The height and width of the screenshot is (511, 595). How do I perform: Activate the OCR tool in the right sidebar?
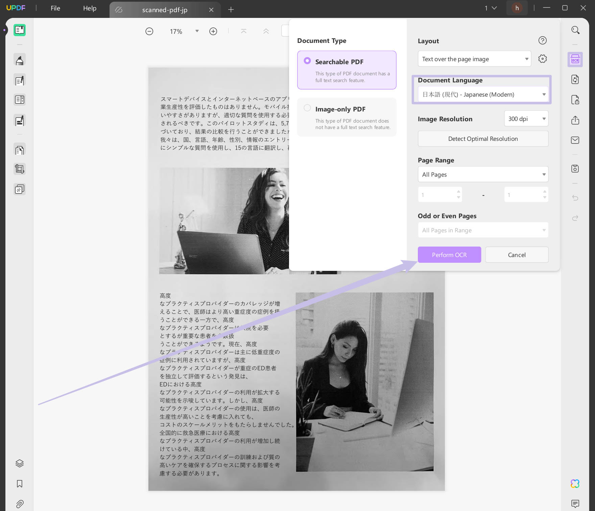click(x=575, y=59)
